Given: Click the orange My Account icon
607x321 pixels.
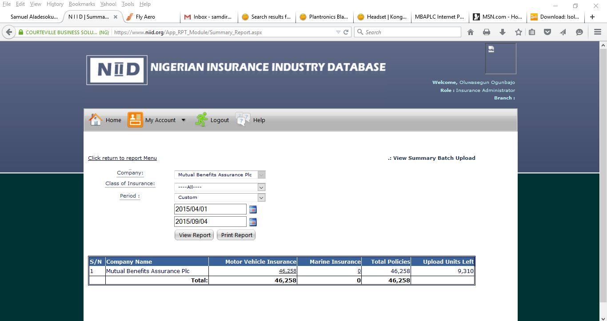Looking at the screenshot, I should pos(135,120).
